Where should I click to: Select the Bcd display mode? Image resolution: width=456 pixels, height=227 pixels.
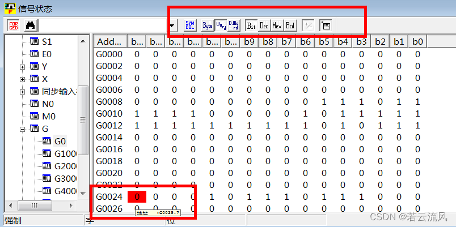click(290, 25)
